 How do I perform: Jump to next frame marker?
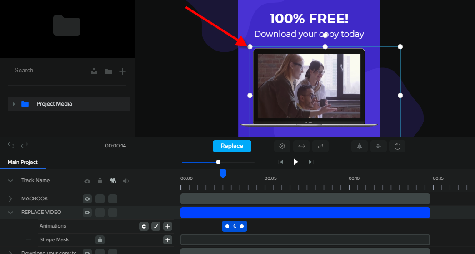click(311, 162)
